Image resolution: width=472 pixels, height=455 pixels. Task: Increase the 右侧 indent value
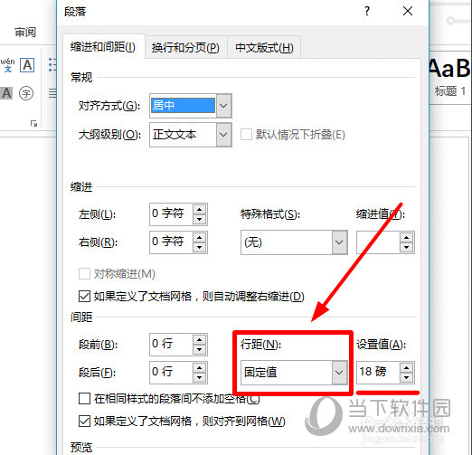pos(200,237)
